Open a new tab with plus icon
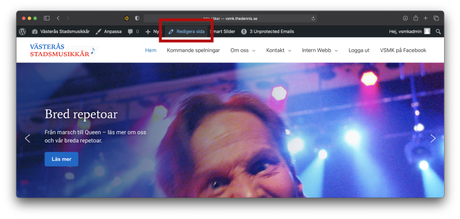Screen dimensions: 460x219 [x=425, y=18]
